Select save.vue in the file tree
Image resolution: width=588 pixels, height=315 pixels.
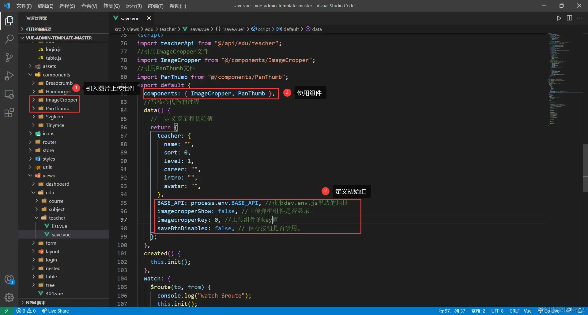tap(63, 235)
